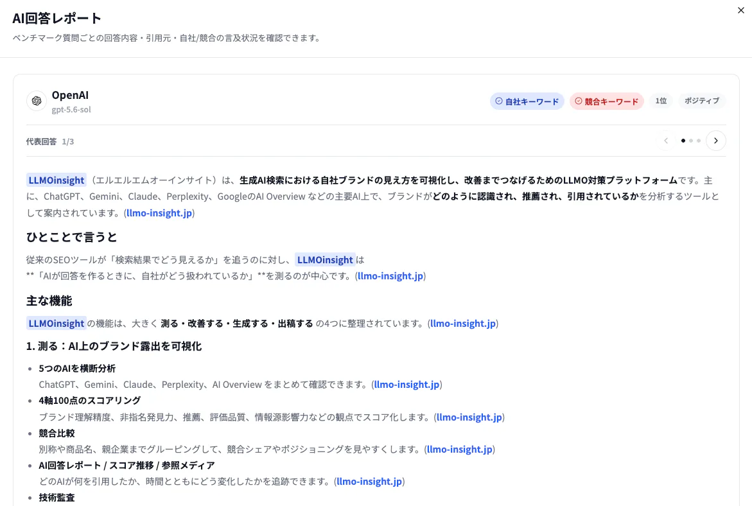This screenshot has height=506, width=752.
Task: Click AI回答レポート / スコア推移 / 参照メディア bullet
Action: [x=127, y=466]
